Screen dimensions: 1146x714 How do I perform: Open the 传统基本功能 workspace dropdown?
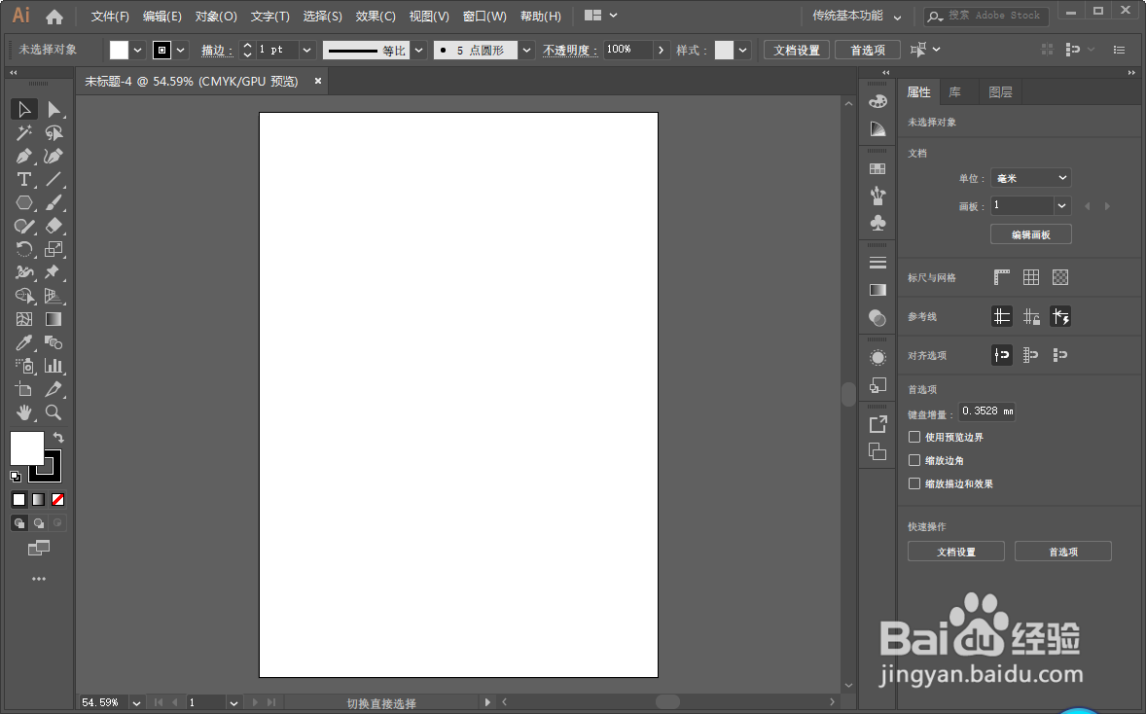pyautogui.click(x=856, y=17)
